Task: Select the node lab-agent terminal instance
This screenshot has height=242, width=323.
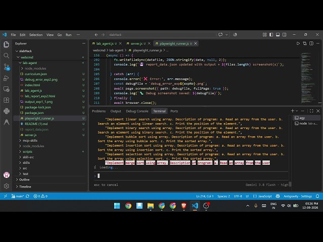Action: pos(306,124)
